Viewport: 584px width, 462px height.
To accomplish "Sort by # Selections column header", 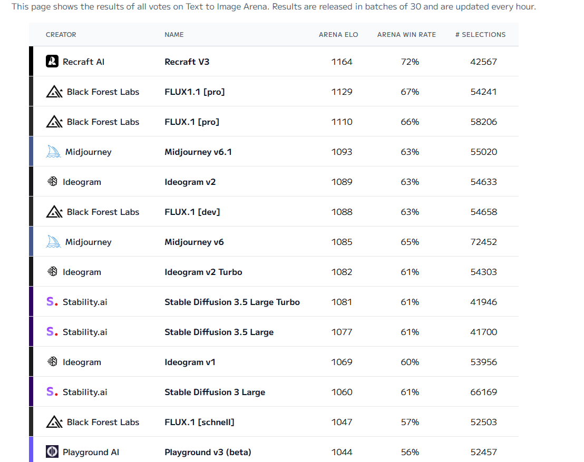I will [x=480, y=35].
